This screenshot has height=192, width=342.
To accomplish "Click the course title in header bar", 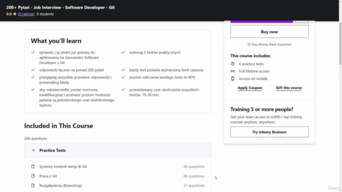I will 60,7.
